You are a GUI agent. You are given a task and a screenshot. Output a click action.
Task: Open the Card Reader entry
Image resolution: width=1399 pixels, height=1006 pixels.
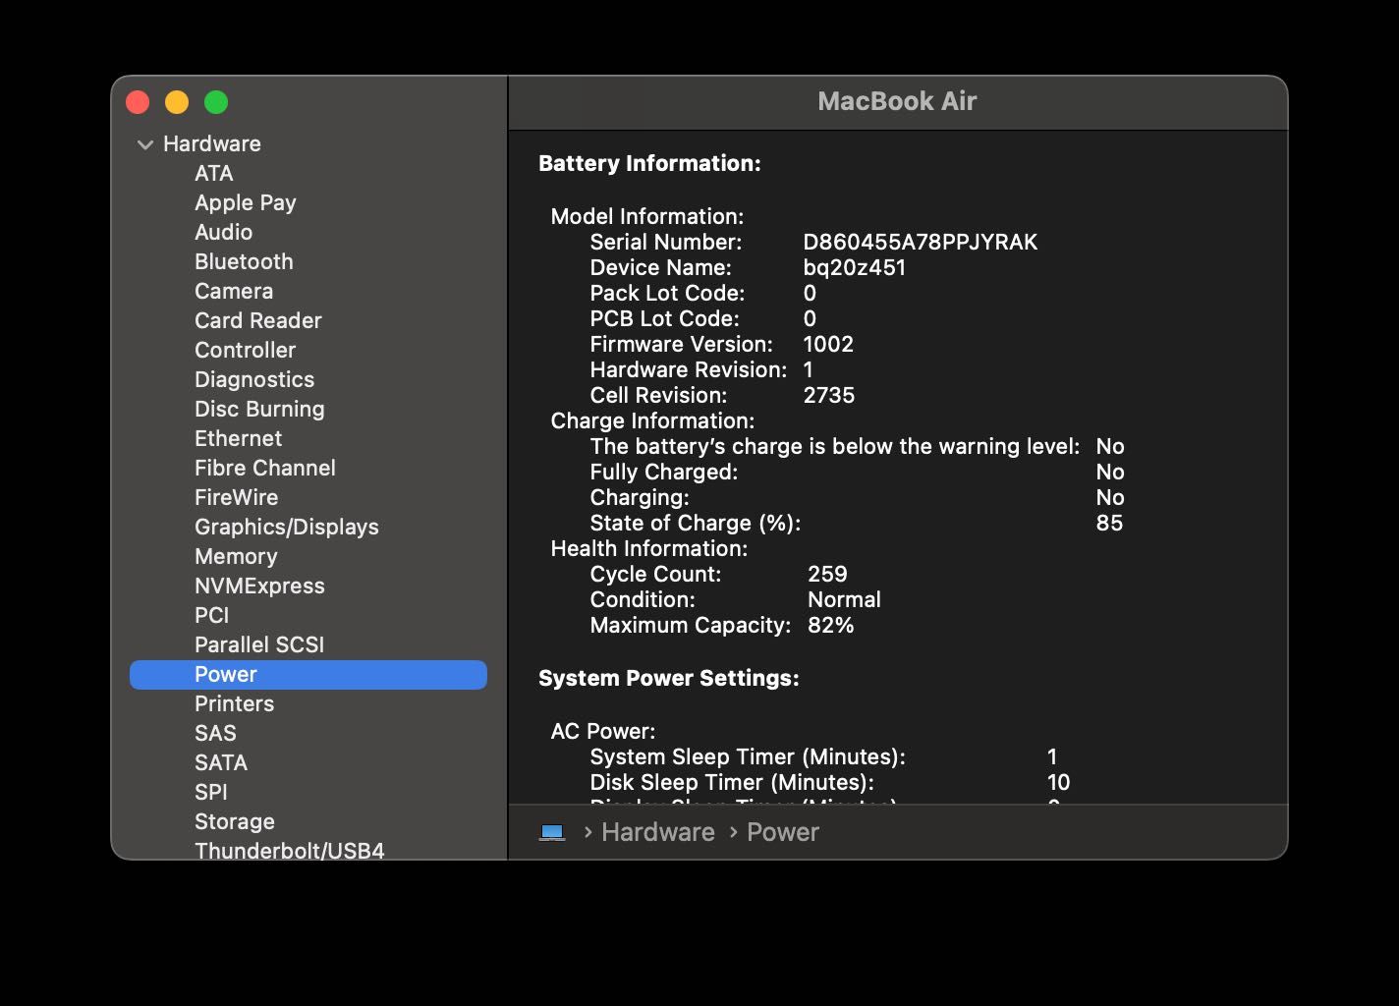coord(258,320)
